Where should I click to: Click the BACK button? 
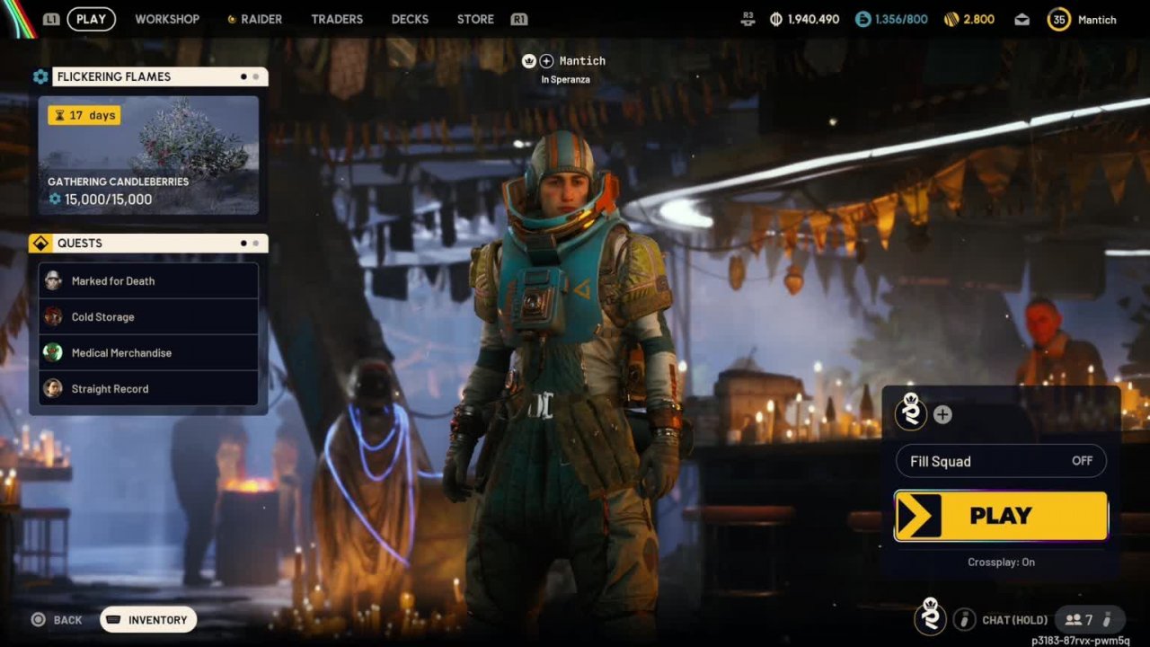click(67, 620)
